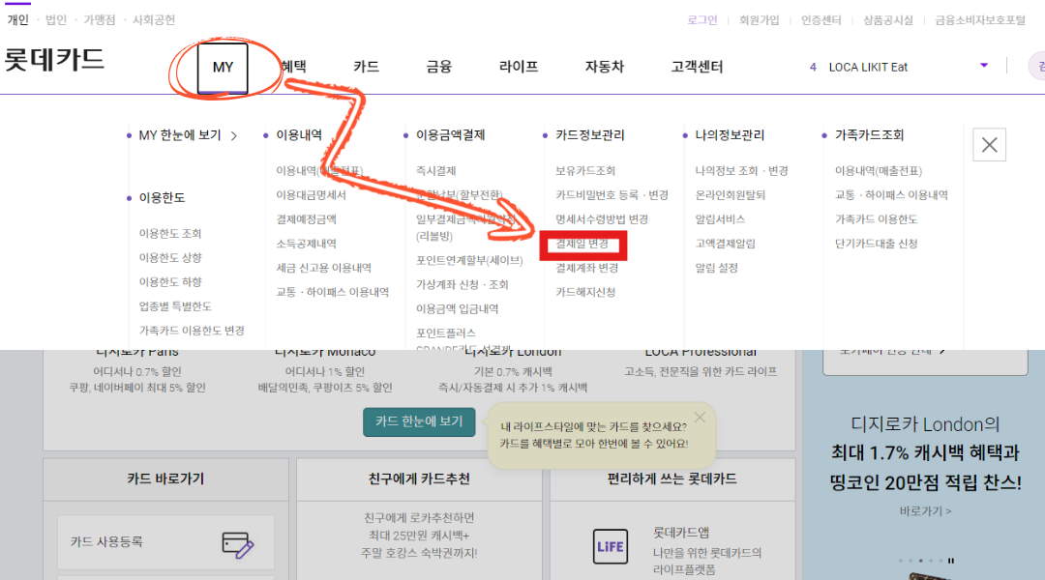The height and width of the screenshot is (580, 1045).
Task: Open the 자동차 menu
Action: [x=605, y=67]
